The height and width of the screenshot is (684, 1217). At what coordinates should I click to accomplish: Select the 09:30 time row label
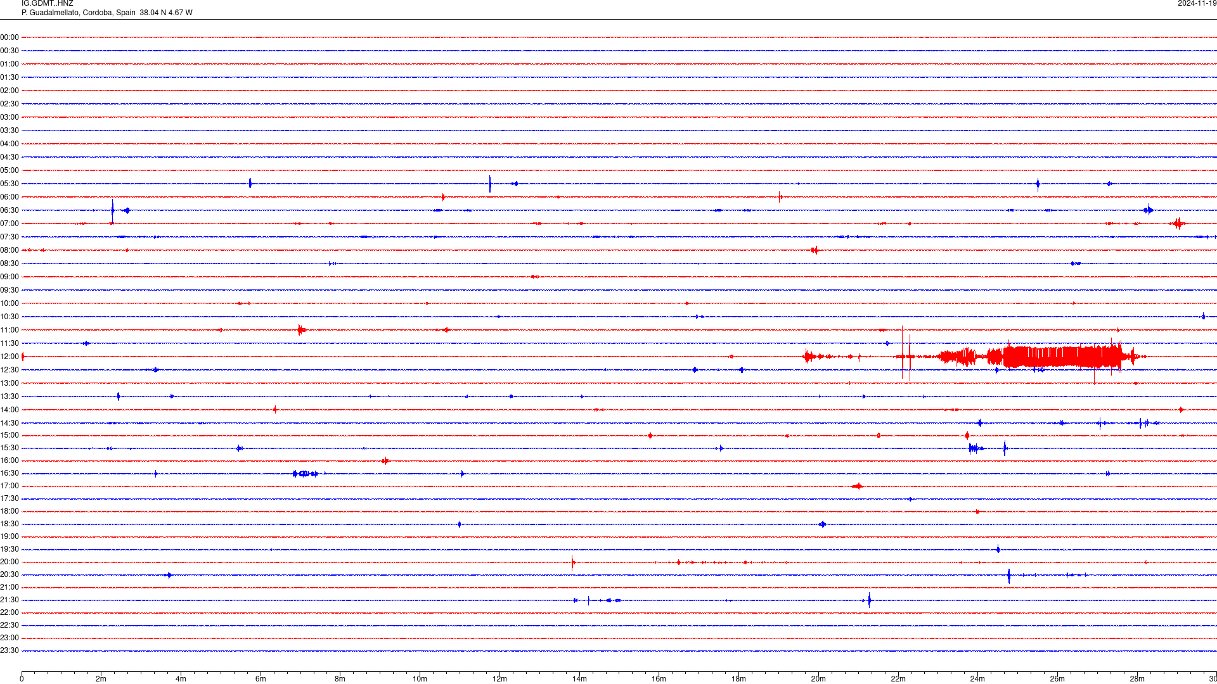coord(10,290)
